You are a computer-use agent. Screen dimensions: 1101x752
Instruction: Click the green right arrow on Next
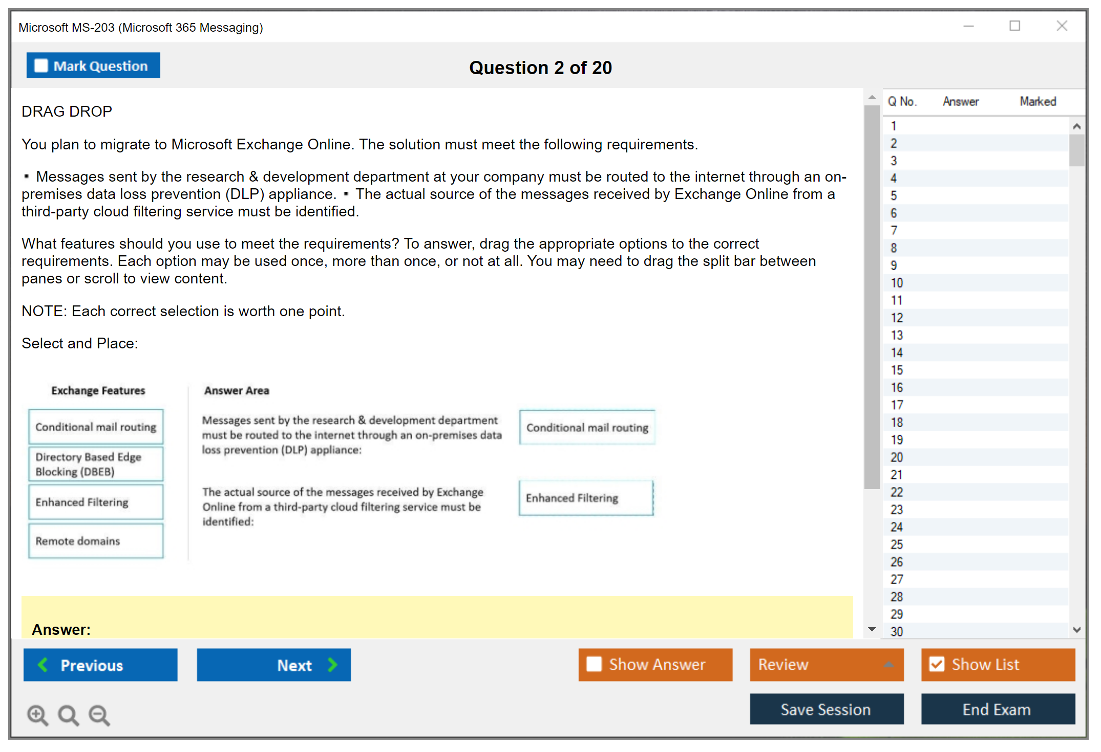click(332, 665)
